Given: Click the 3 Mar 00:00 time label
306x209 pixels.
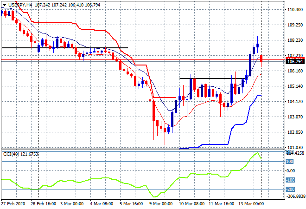Looking at the screenshot, I should 72,204.
